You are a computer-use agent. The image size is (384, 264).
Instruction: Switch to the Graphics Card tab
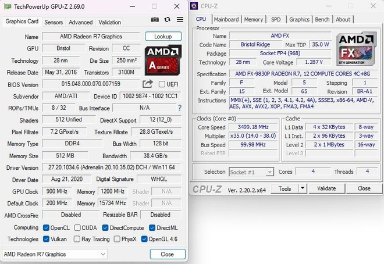22,22
